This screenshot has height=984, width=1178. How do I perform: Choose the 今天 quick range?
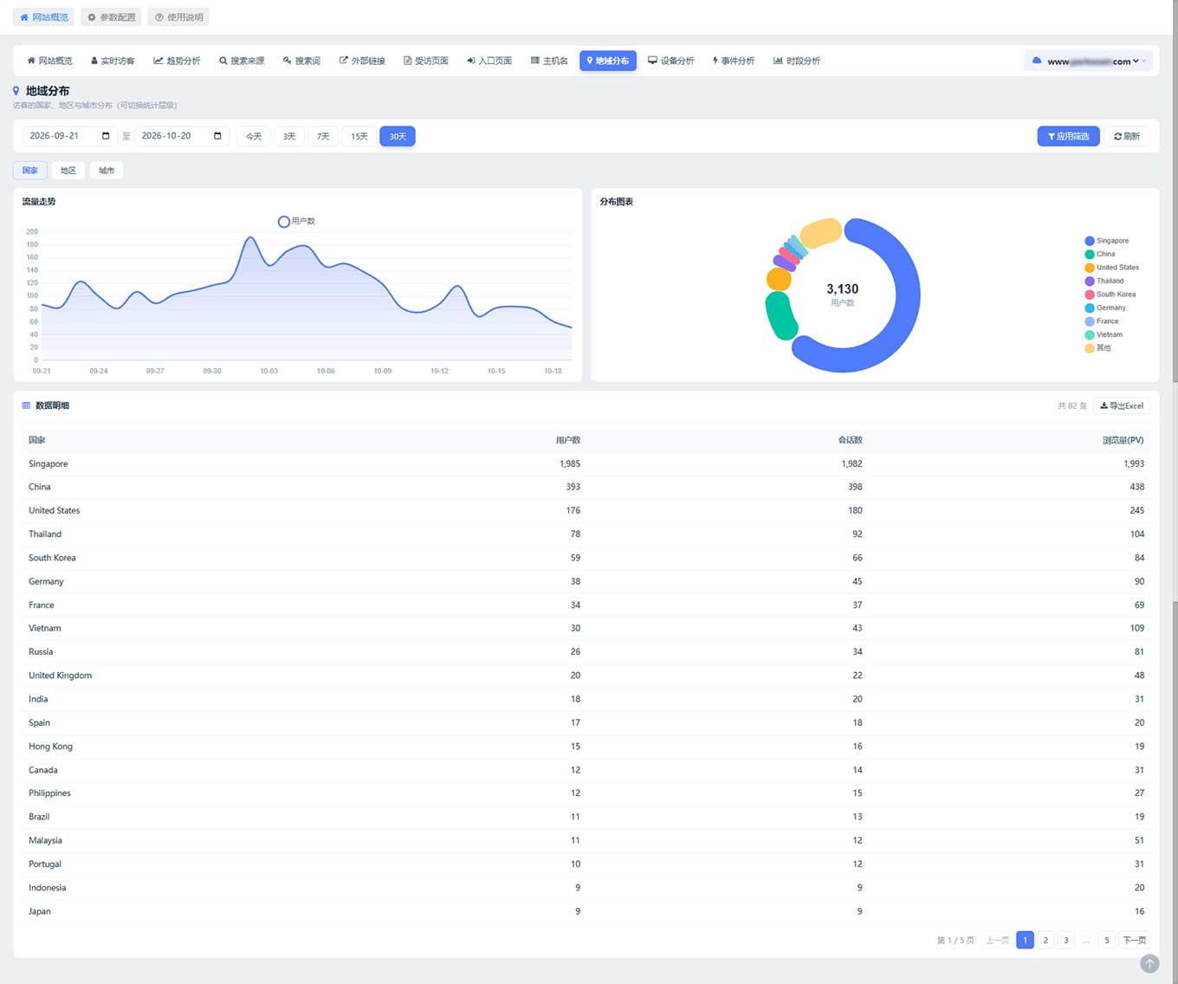254,137
